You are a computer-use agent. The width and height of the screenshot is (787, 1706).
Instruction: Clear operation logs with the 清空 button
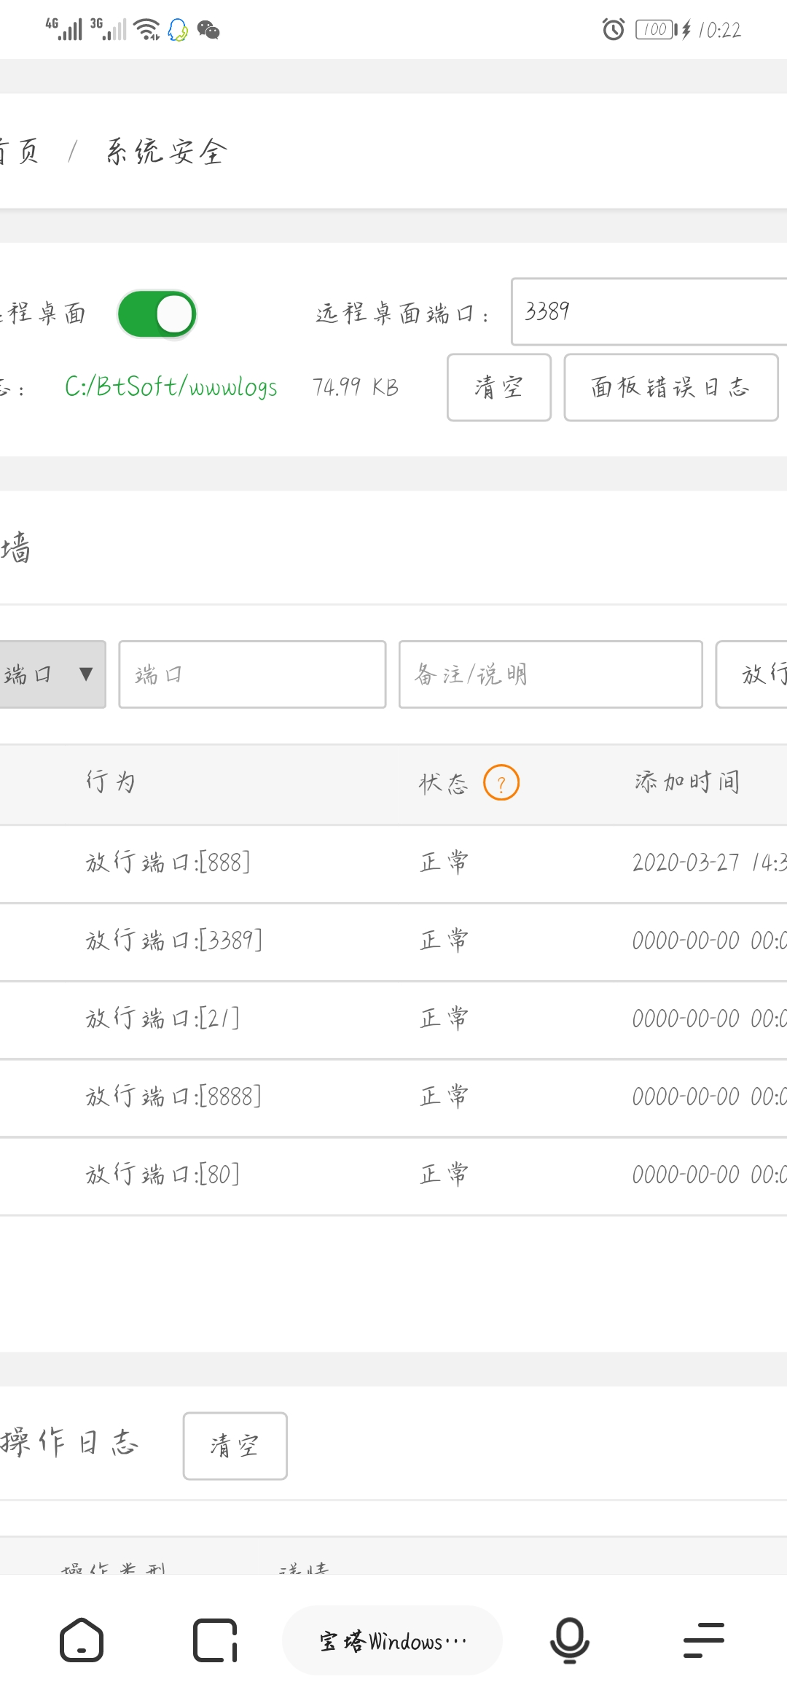coord(235,1446)
